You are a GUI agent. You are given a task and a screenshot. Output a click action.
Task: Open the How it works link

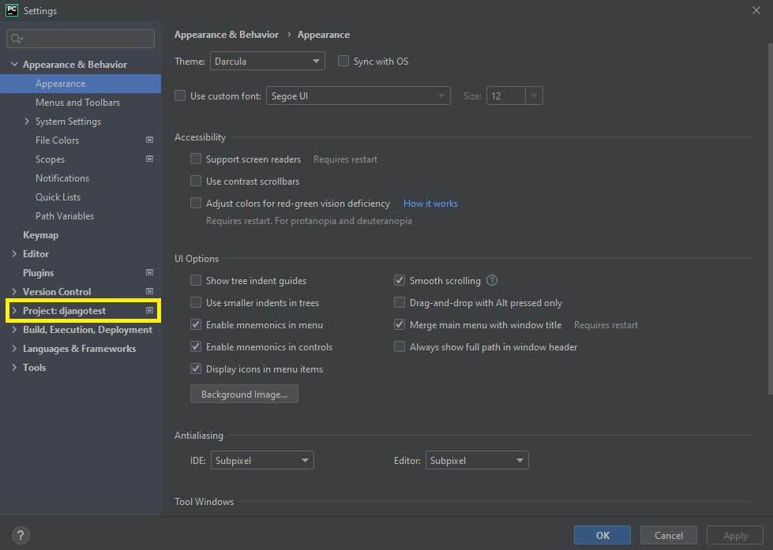tap(430, 203)
